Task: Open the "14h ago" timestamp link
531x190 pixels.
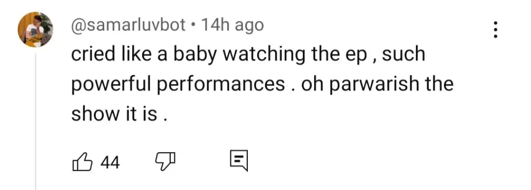Action: [232, 25]
